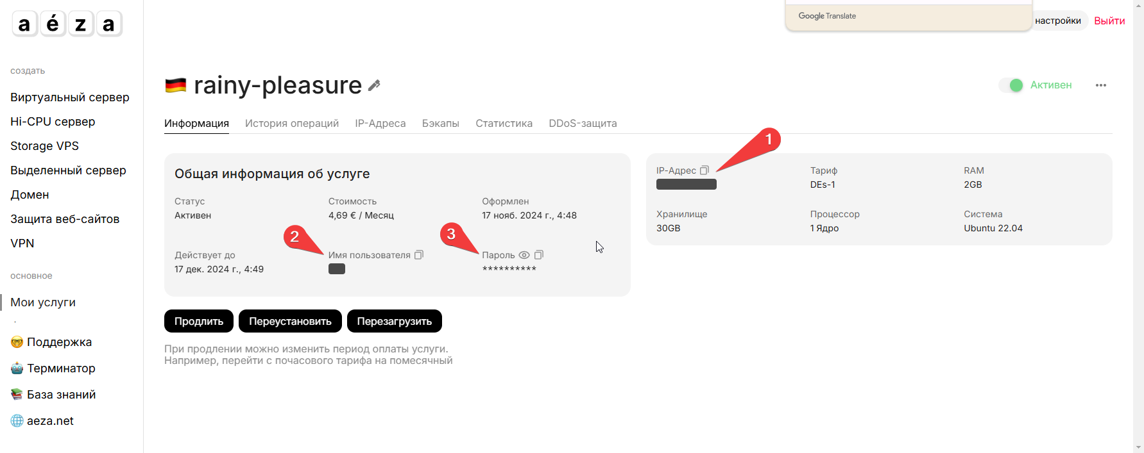Click the storage value 30GB
The image size is (1144, 453).
tap(668, 228)
